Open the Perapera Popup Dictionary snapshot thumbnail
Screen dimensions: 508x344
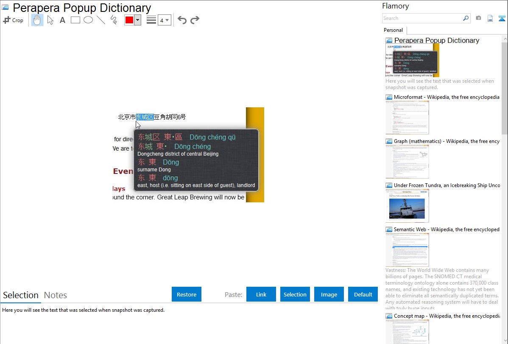413,60
